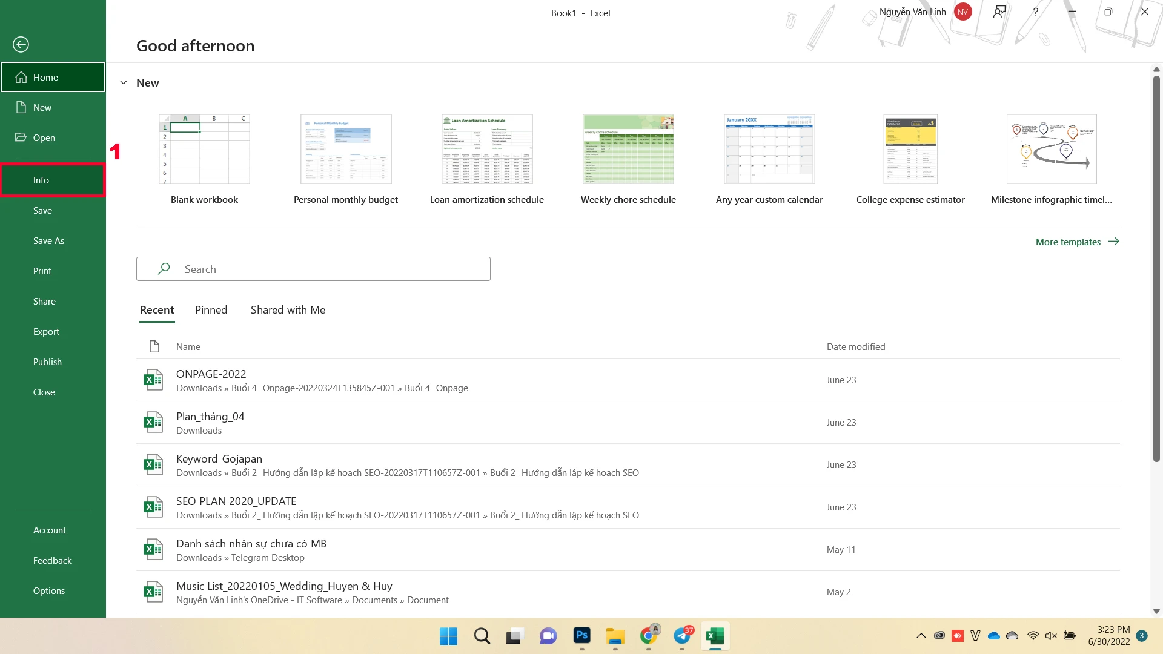Image resolution: width=1163 pixels, height=654 pixels.
Task: Click the Excel icon beside ONPAGE-2022
Action: 153,380
